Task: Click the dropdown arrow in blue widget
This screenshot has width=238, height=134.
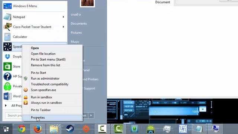Action: pyautogui.click(x=203, y=109)
